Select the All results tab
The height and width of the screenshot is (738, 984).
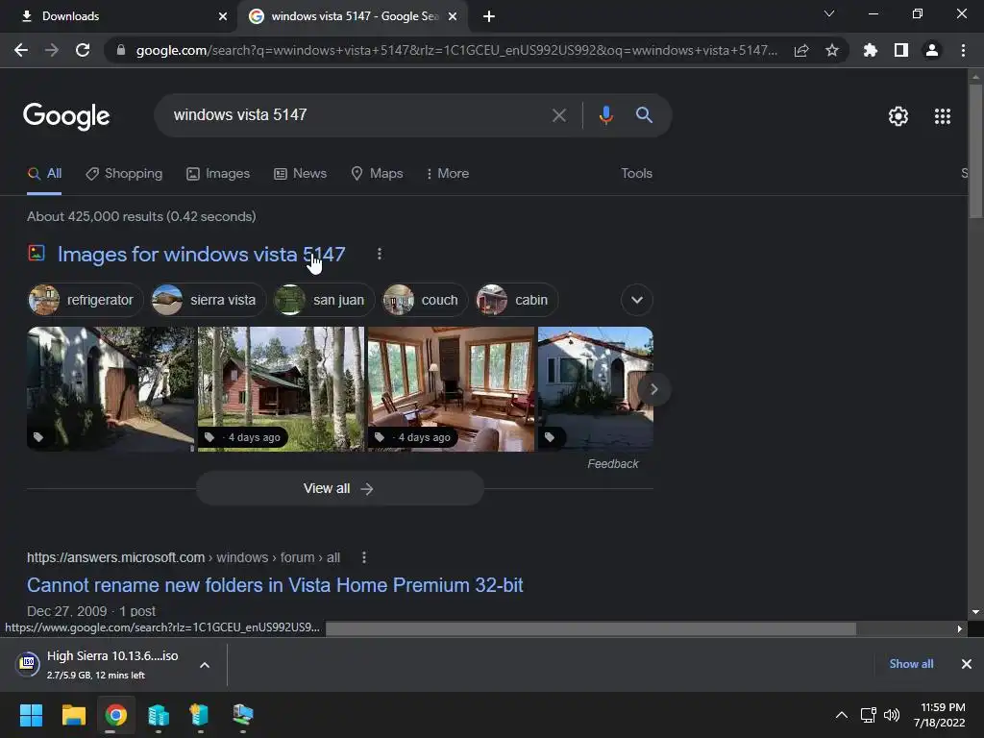(44, 174)
